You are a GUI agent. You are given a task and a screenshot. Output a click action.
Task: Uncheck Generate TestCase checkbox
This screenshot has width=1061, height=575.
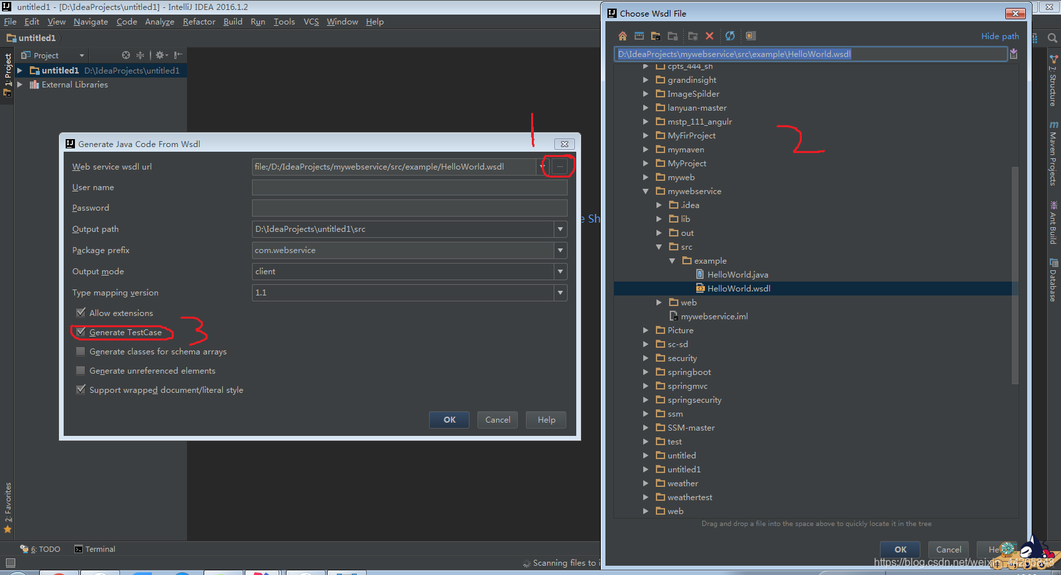tap(81, 332)
